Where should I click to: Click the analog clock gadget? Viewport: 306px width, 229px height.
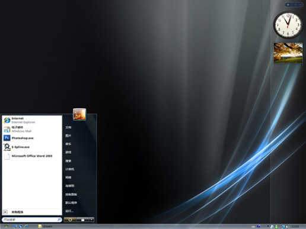pyautogui.click(x=288, y=25)
